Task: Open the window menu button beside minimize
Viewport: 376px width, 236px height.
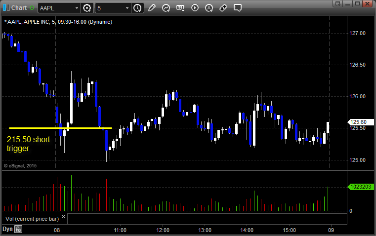Action: click(338, 3)
